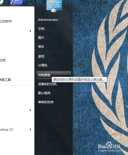Open 默认程序 settings

coord(44,93)
